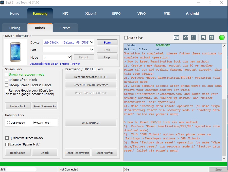Open the ADB tool icon
Screen dimensions: 228x172
tap(186, 37)
